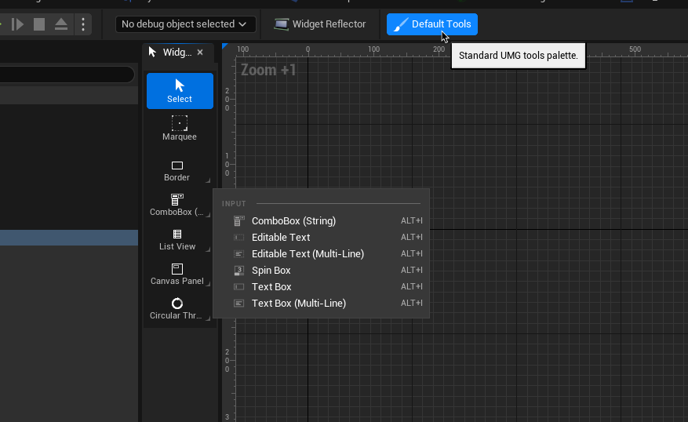Choose the Marquee selection tool
Screen dimensions: 688x422
180,128
